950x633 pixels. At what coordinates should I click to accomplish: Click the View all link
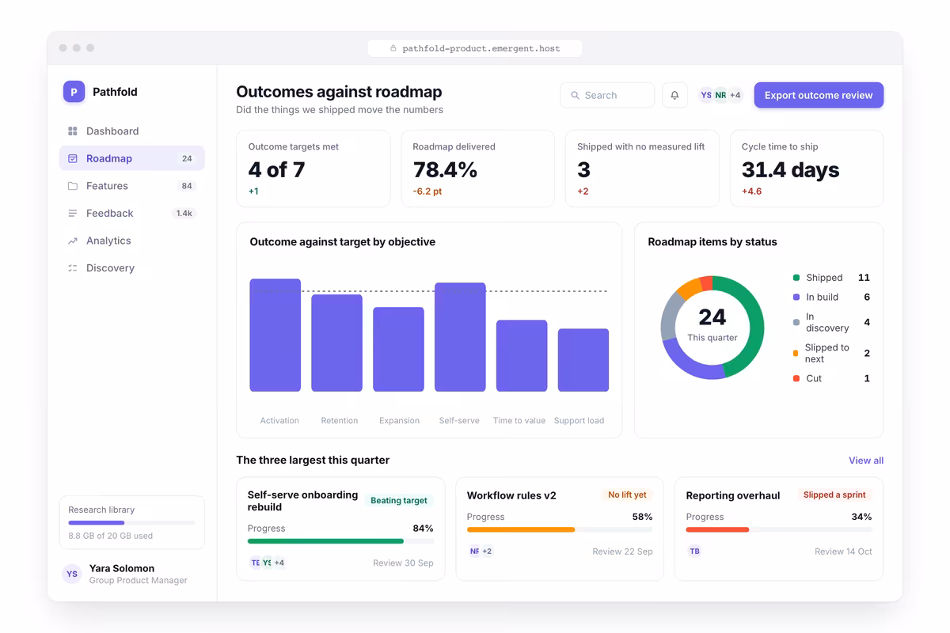[x=866, y=461]
